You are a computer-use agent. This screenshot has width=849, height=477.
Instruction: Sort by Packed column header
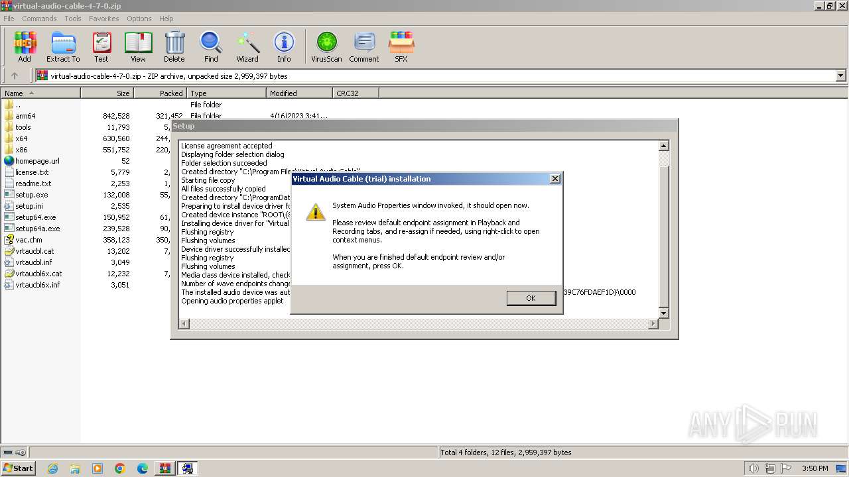(x=160, y=93)
